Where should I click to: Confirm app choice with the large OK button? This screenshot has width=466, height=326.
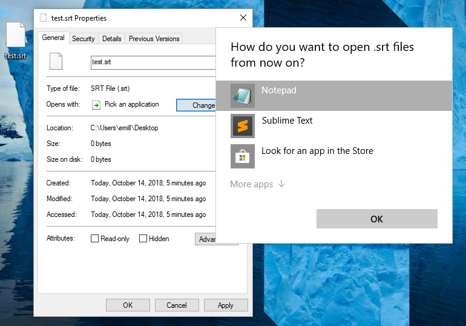(x=377, y=219)
